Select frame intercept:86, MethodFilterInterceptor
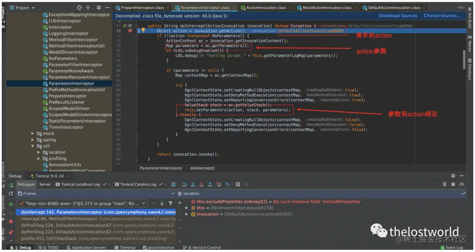This screenshot has height=252, width=475. (x=95, y=219)
